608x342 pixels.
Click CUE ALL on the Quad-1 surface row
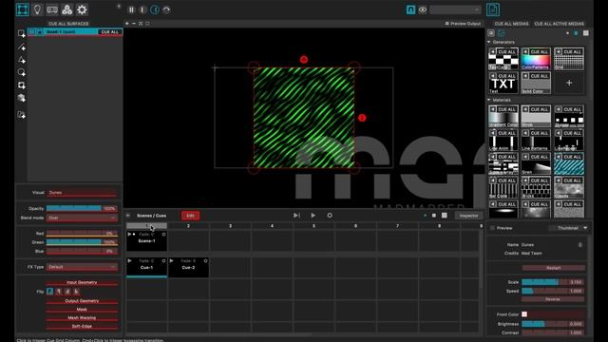(110, 31)
